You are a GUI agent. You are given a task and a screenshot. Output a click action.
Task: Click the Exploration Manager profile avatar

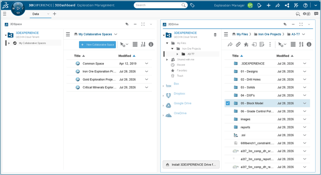point(250,5)
